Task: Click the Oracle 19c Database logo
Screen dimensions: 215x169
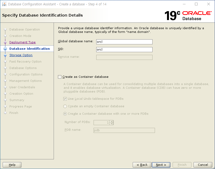Action: [x=188, y=16]
